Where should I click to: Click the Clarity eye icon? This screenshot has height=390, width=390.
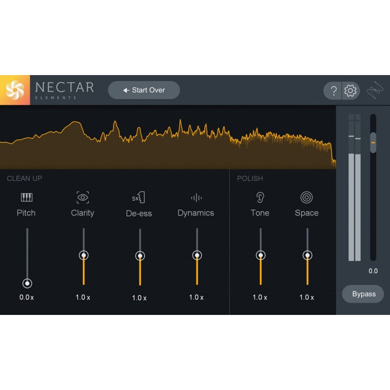click(x=83, y=197)
